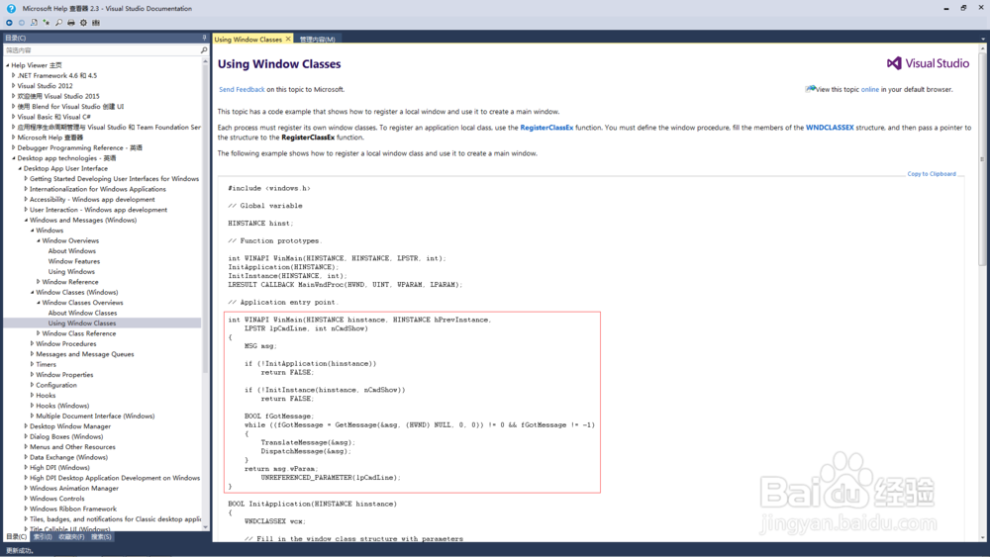Select About Windows tree item

(x=72, y=251)
